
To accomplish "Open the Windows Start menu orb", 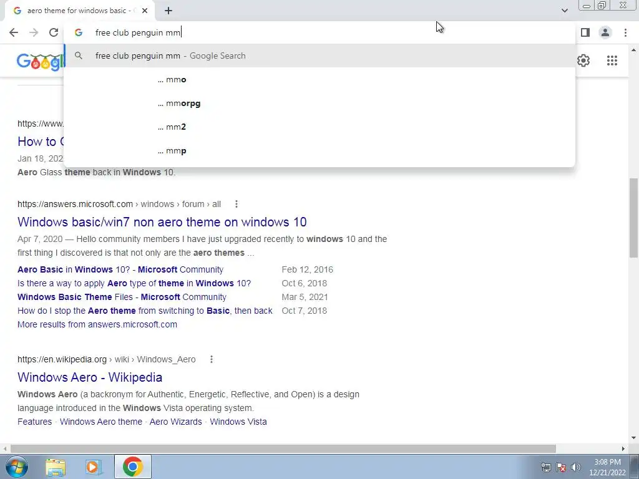I will pos(16,467).
